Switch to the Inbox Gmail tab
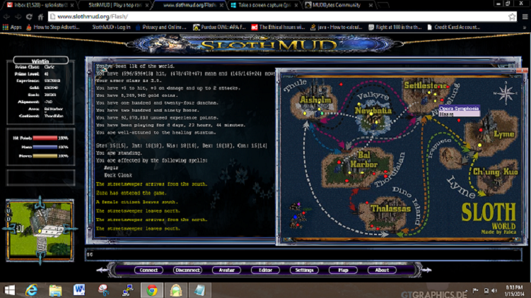Viewport: 531px width, 298px height. point(40,5)
